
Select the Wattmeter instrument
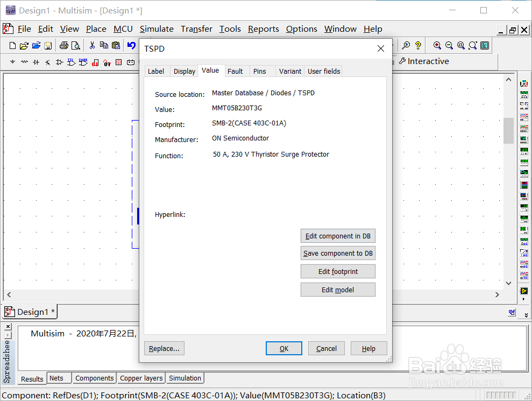click(x=524, y=105)
